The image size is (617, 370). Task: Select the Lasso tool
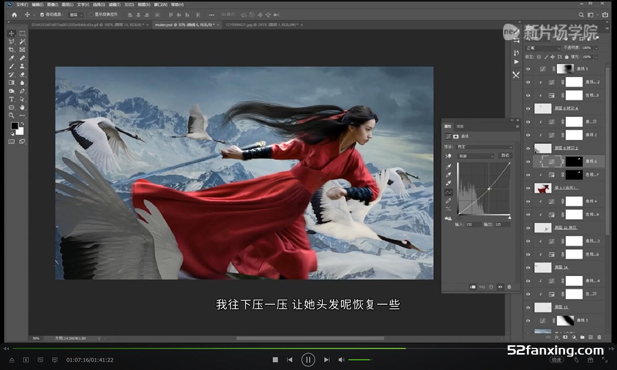coord(11,42)
